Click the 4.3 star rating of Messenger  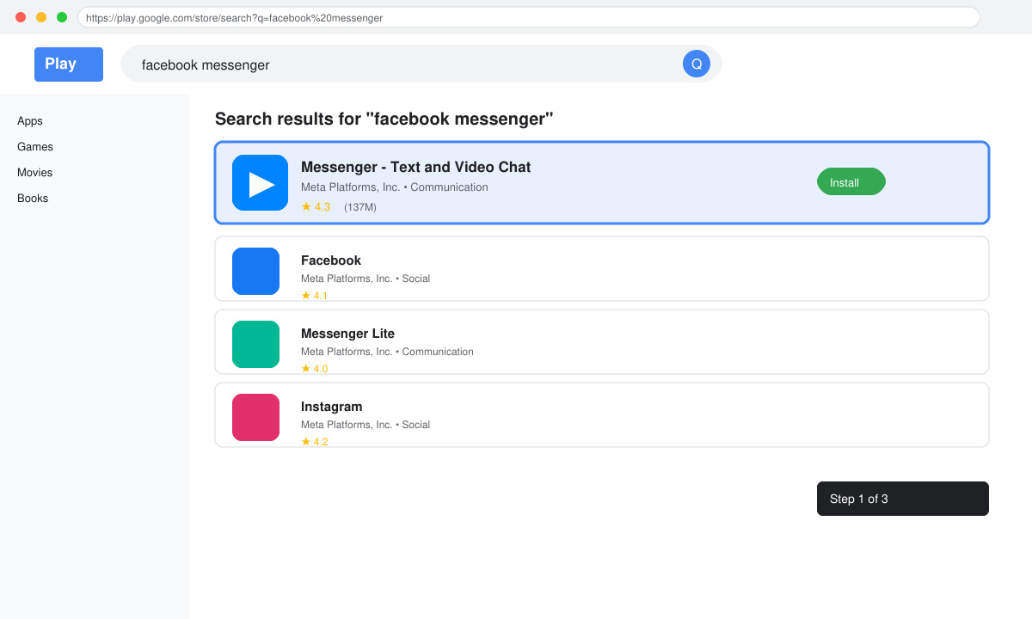(316, 206)
